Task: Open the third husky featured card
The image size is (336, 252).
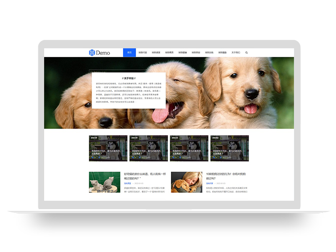Action: point(189,148)
